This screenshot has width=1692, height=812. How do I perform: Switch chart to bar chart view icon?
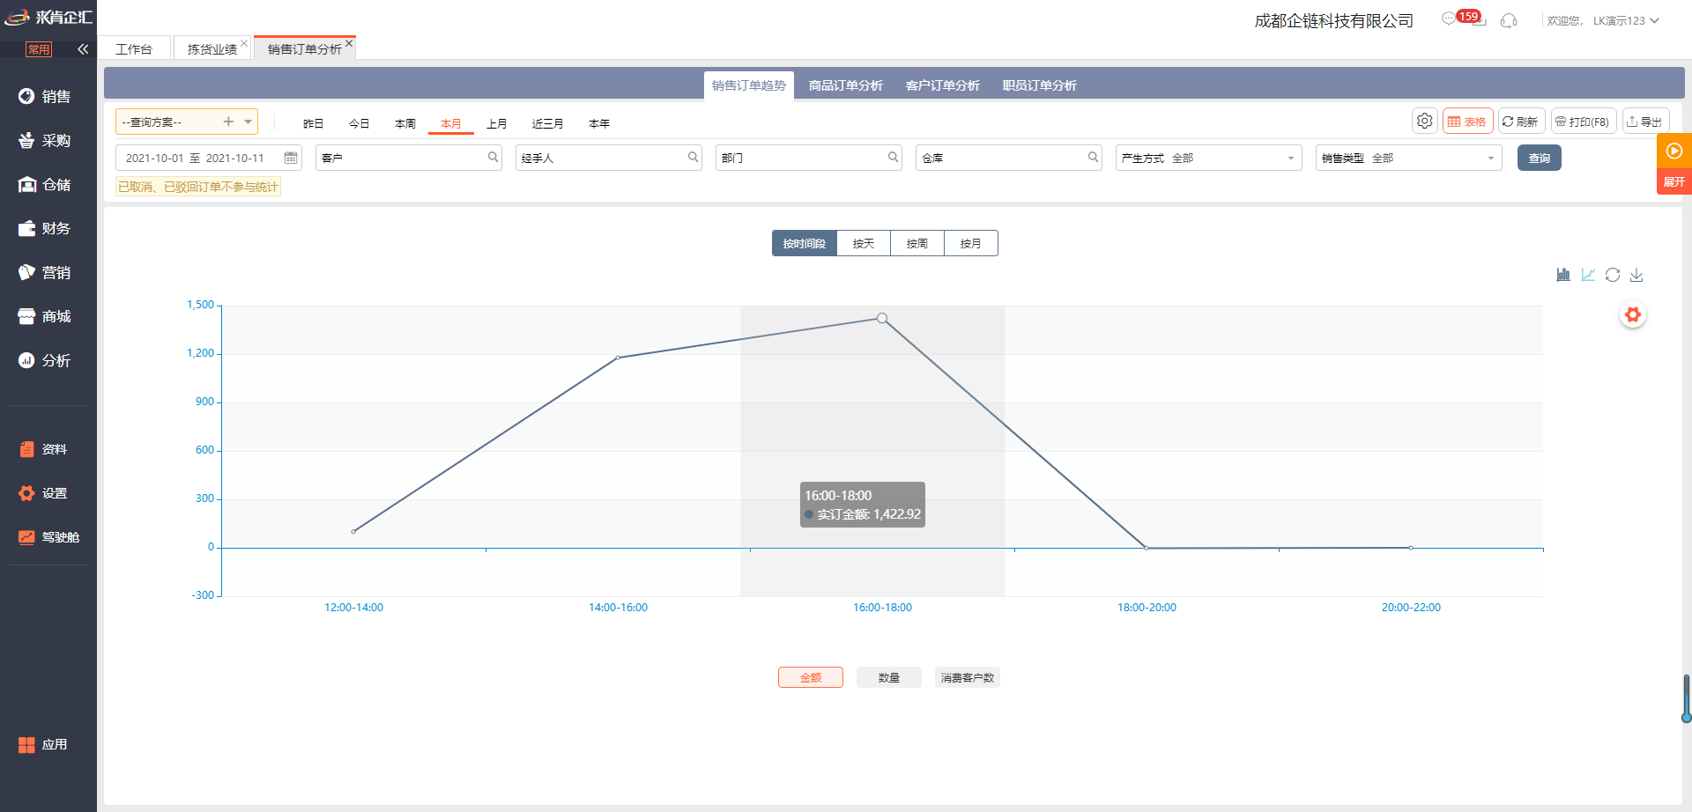tap(1563, 275)
